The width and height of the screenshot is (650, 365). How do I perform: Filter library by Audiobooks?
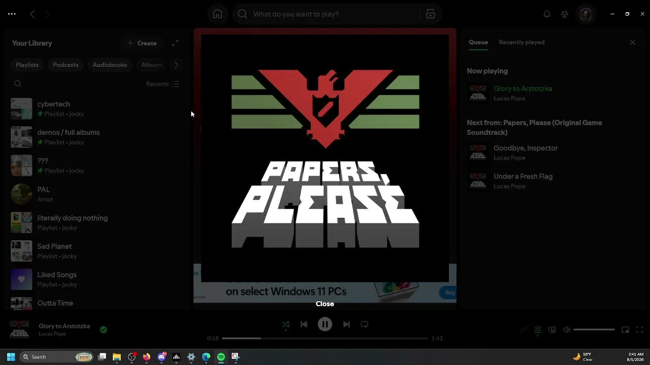point(110,65)
